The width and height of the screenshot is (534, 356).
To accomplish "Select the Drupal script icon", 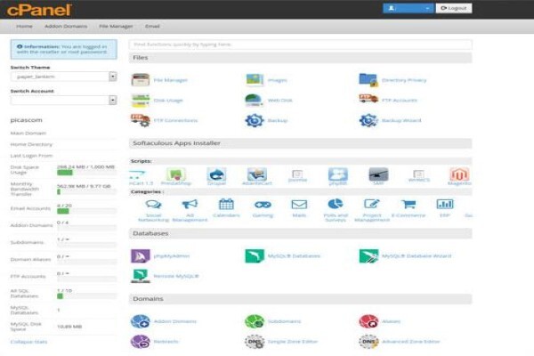I will pos(216,174).
